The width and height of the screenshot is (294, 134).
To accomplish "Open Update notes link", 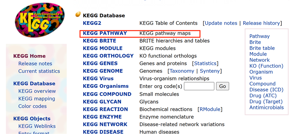I will pos(221,23).
